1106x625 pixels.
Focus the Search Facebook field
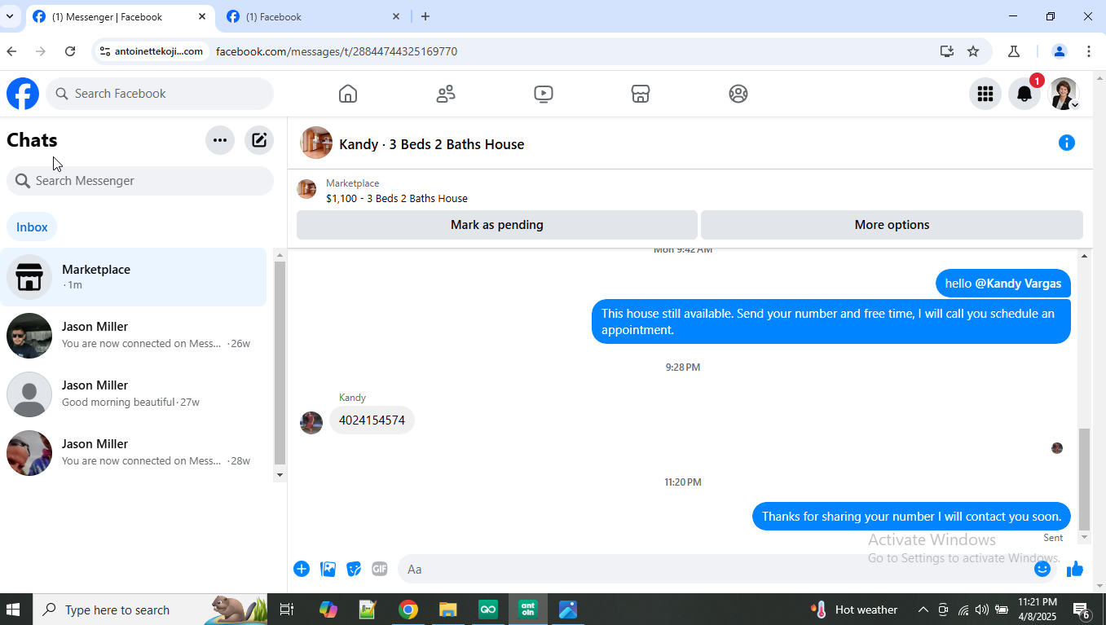[160, 94]
